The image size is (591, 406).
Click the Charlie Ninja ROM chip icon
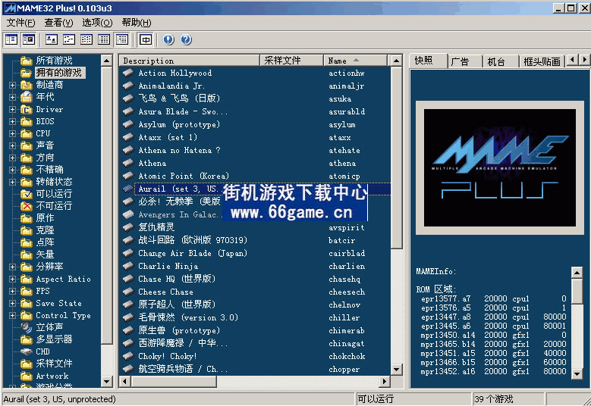128,266
